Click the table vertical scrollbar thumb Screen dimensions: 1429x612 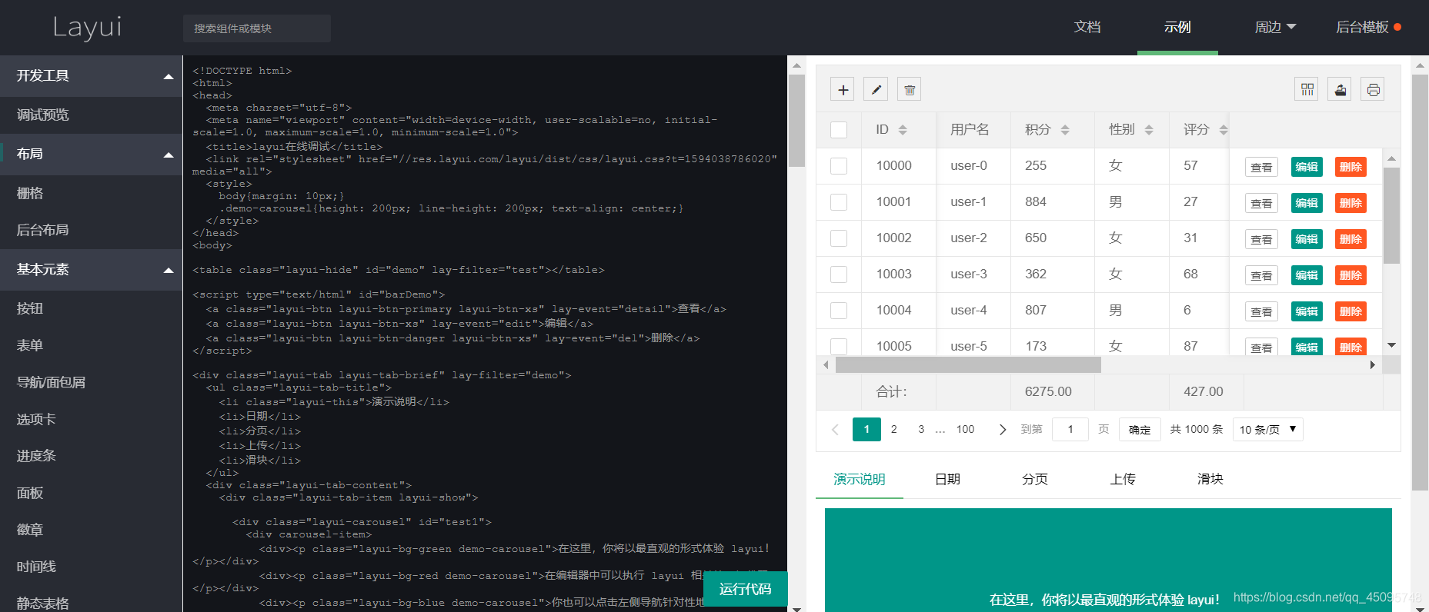click(x=1391, y=216)
